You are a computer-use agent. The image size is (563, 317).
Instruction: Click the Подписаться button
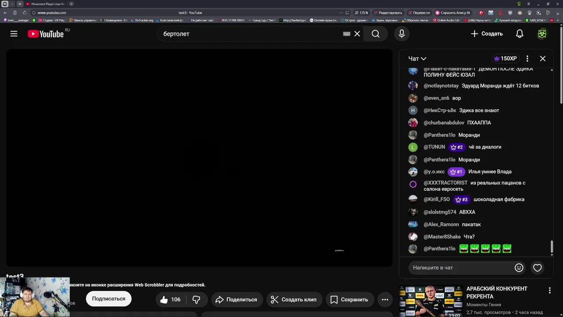click(109, 299)
